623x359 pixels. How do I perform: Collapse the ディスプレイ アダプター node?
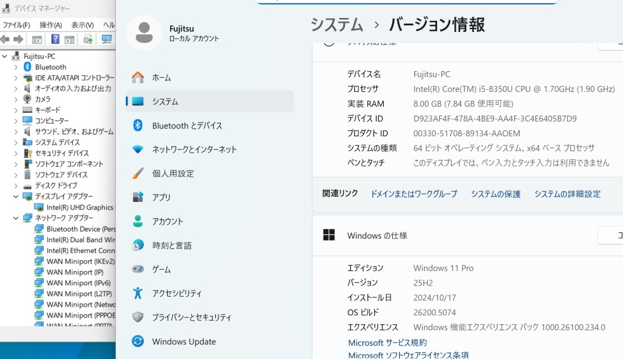coord(16,196)
